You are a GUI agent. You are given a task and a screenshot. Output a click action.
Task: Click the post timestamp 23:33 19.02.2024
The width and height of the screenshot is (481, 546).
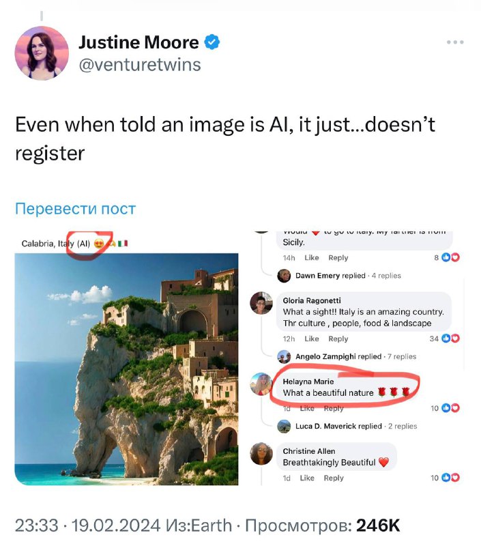click(x=88, y=526)
